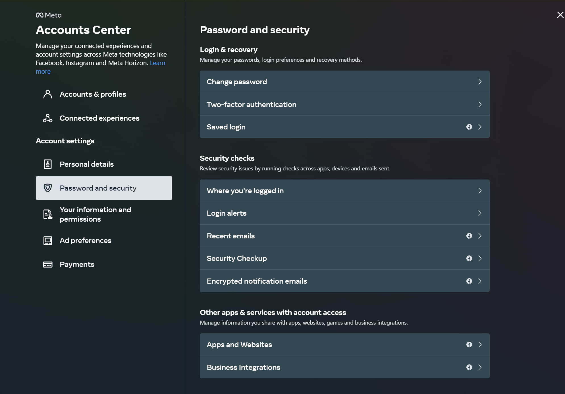565x394 pixels.
Task: Start the Security Checkup
Action: (x=345, y=258)
